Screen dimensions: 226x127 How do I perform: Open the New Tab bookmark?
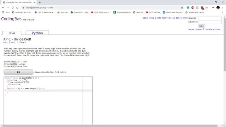(x=138, y=12)
